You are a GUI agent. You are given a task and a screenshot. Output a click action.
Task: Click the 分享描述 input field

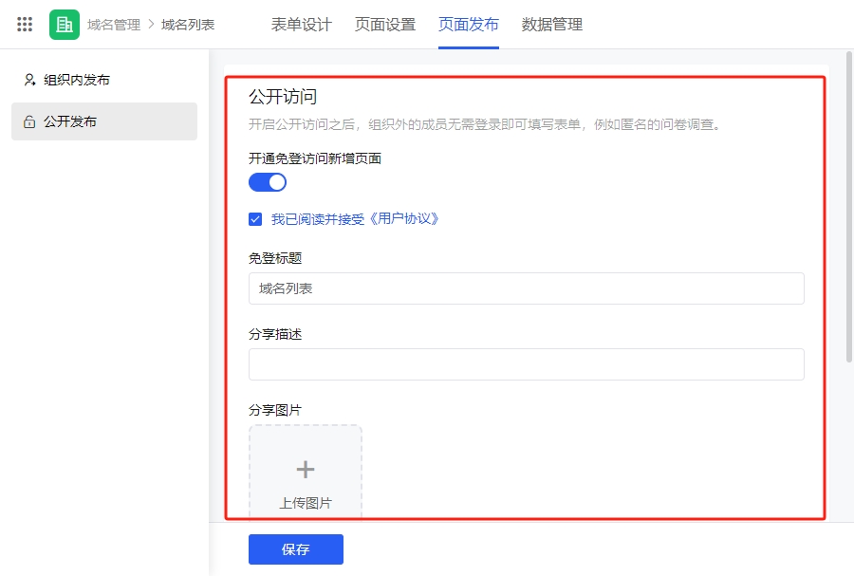526,364
